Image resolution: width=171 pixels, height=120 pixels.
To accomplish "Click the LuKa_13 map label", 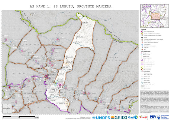I will pos(55,89).
